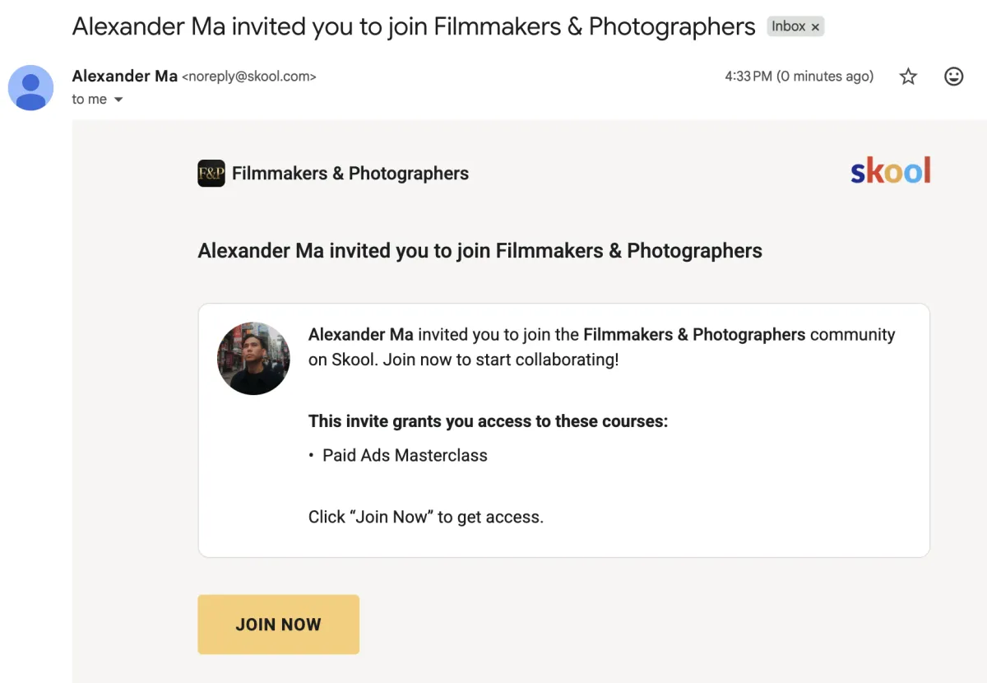987x683 pixels.
Task: Expand recipient details arrow beside "to me"
Action: [x=118, y=100]
